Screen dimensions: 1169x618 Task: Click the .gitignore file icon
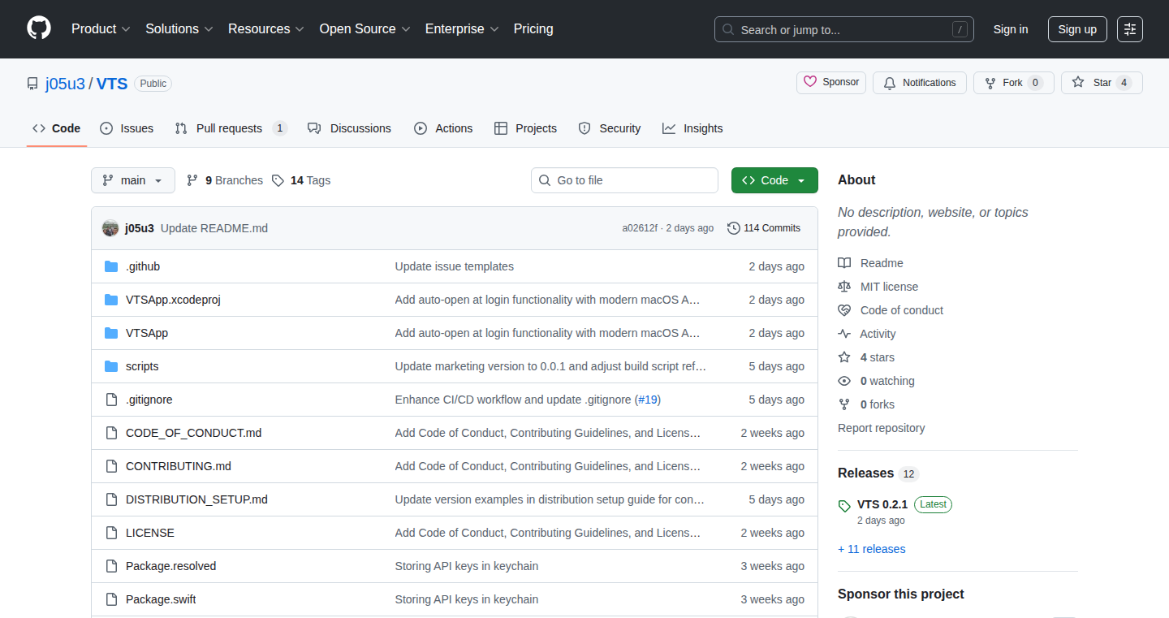tap(111, 400)
